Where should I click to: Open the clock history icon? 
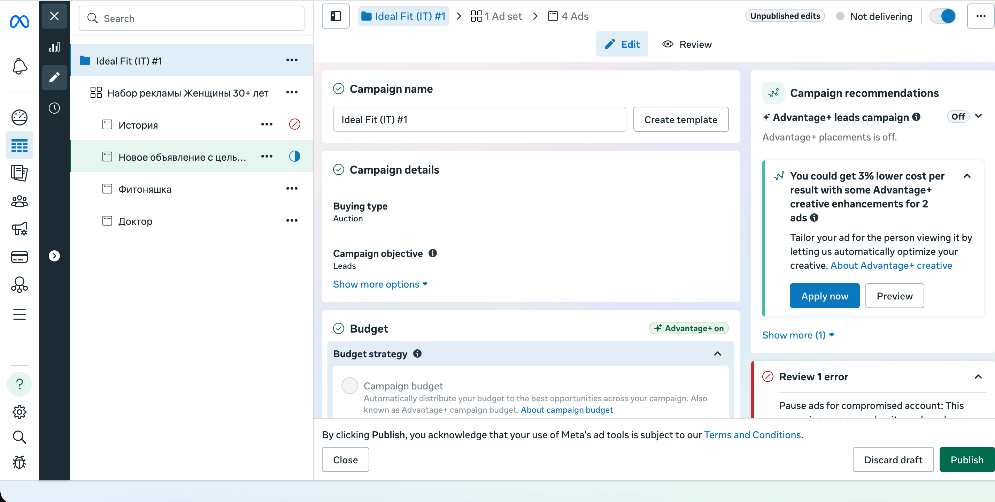tap(54, 108)
